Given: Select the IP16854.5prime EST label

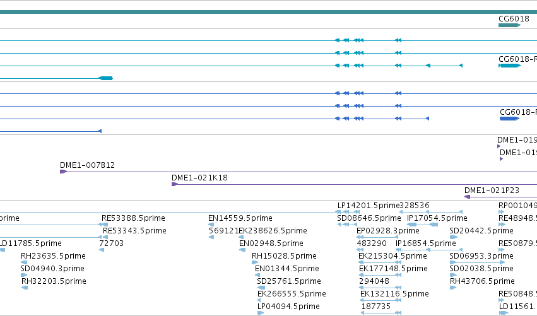Looking at the screenshot, I should pos(426,243).
